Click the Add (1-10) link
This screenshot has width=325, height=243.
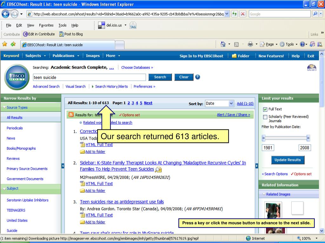click(x=245, y=103)
